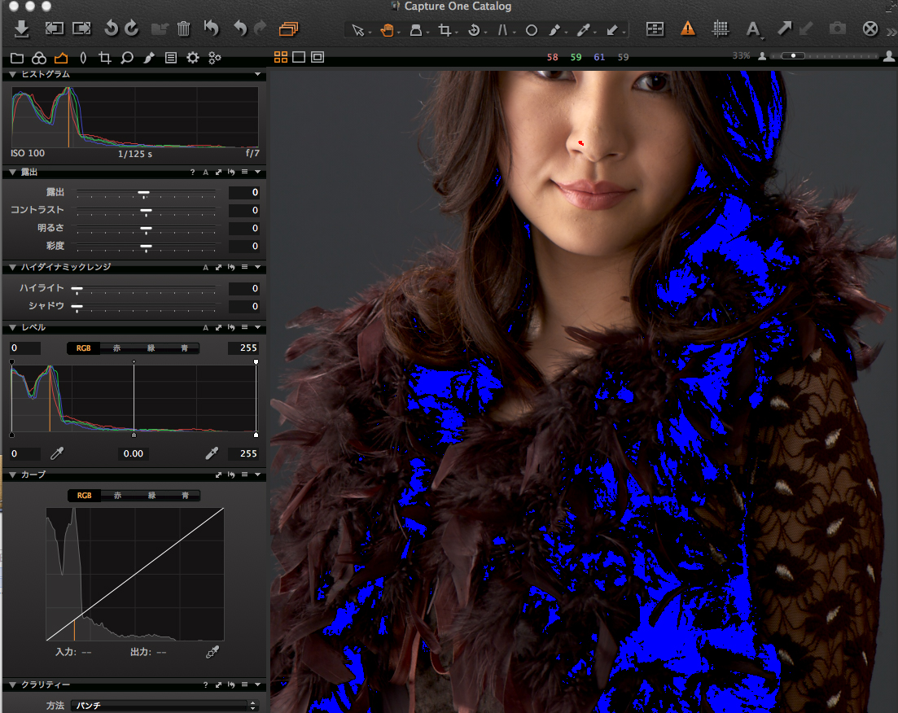The width and height of the screenshot is (898, 713).
Task: Open the 方法 パンチ dropdown
Action: click(163, 706)
